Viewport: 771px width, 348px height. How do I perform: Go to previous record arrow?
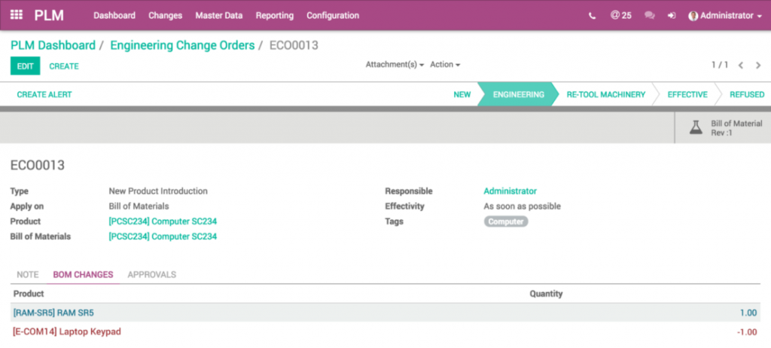click(x=741, y=66)
